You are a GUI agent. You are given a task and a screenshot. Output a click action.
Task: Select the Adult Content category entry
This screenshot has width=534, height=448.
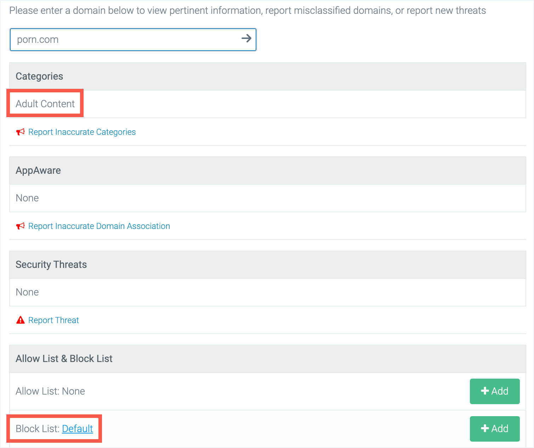(x=45, y=104)
